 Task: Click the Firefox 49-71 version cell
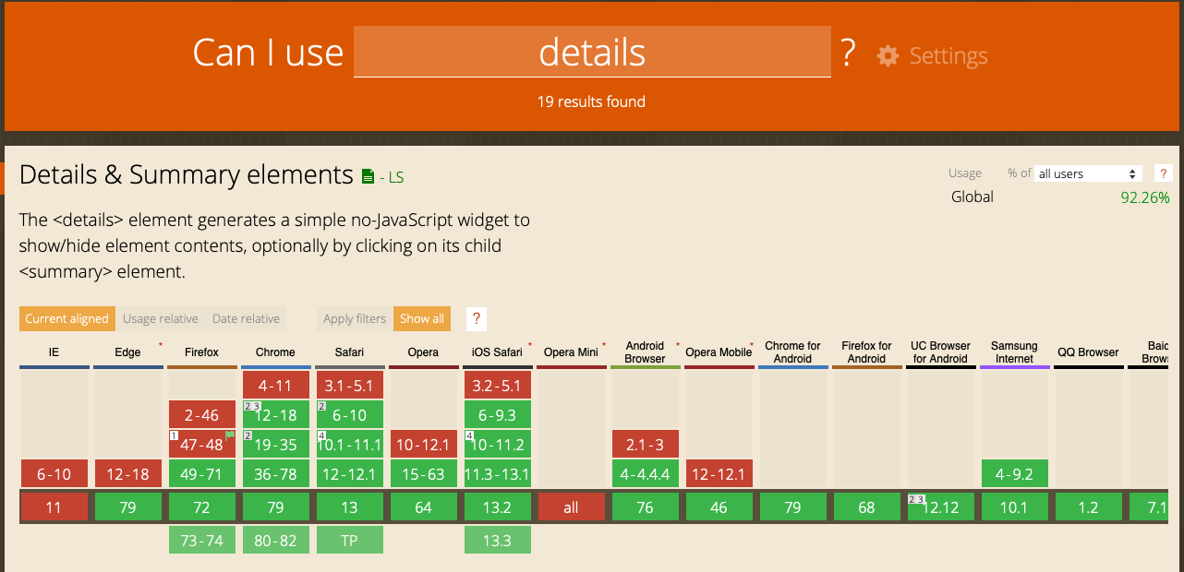click(x=202, y=474)
